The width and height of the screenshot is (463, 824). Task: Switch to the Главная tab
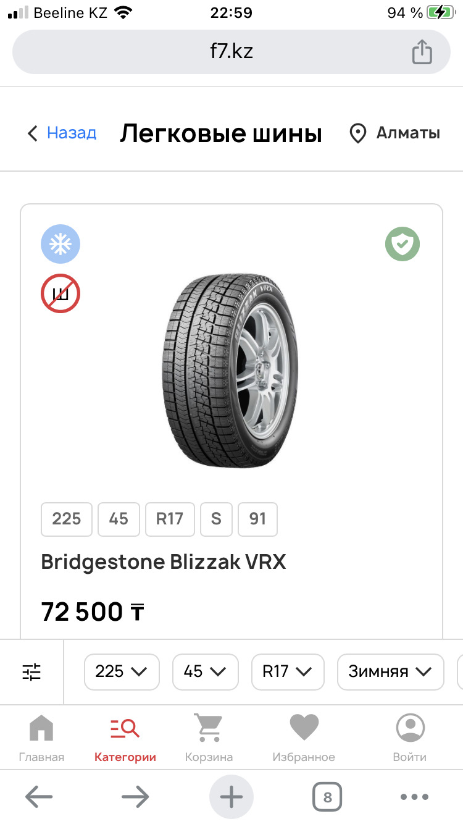(x=41, y=738)
